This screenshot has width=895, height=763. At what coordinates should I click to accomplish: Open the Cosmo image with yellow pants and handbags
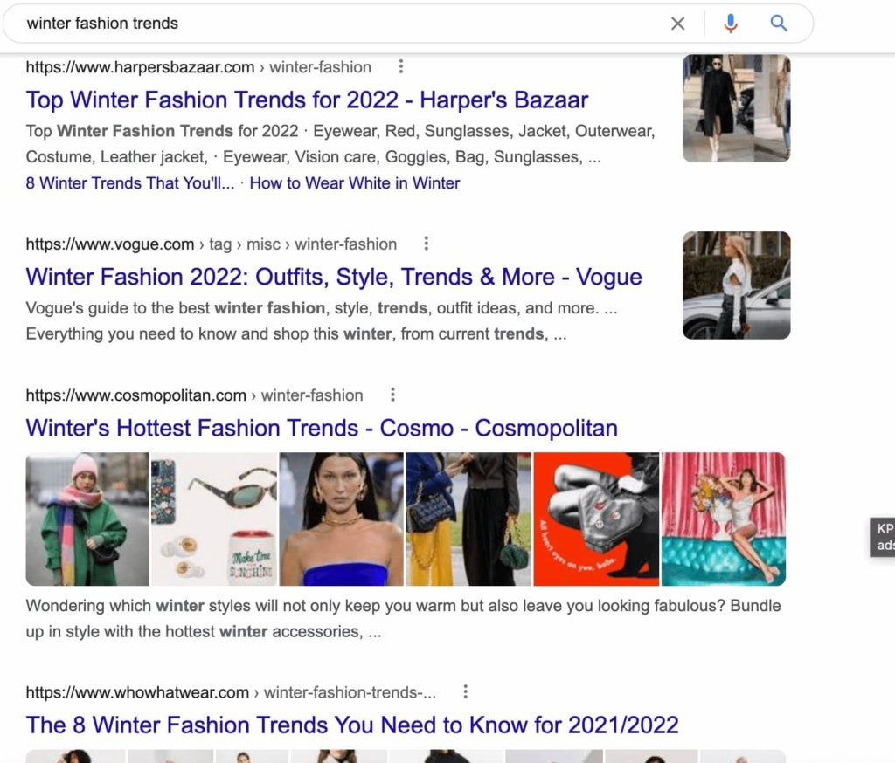coord(468,519)
